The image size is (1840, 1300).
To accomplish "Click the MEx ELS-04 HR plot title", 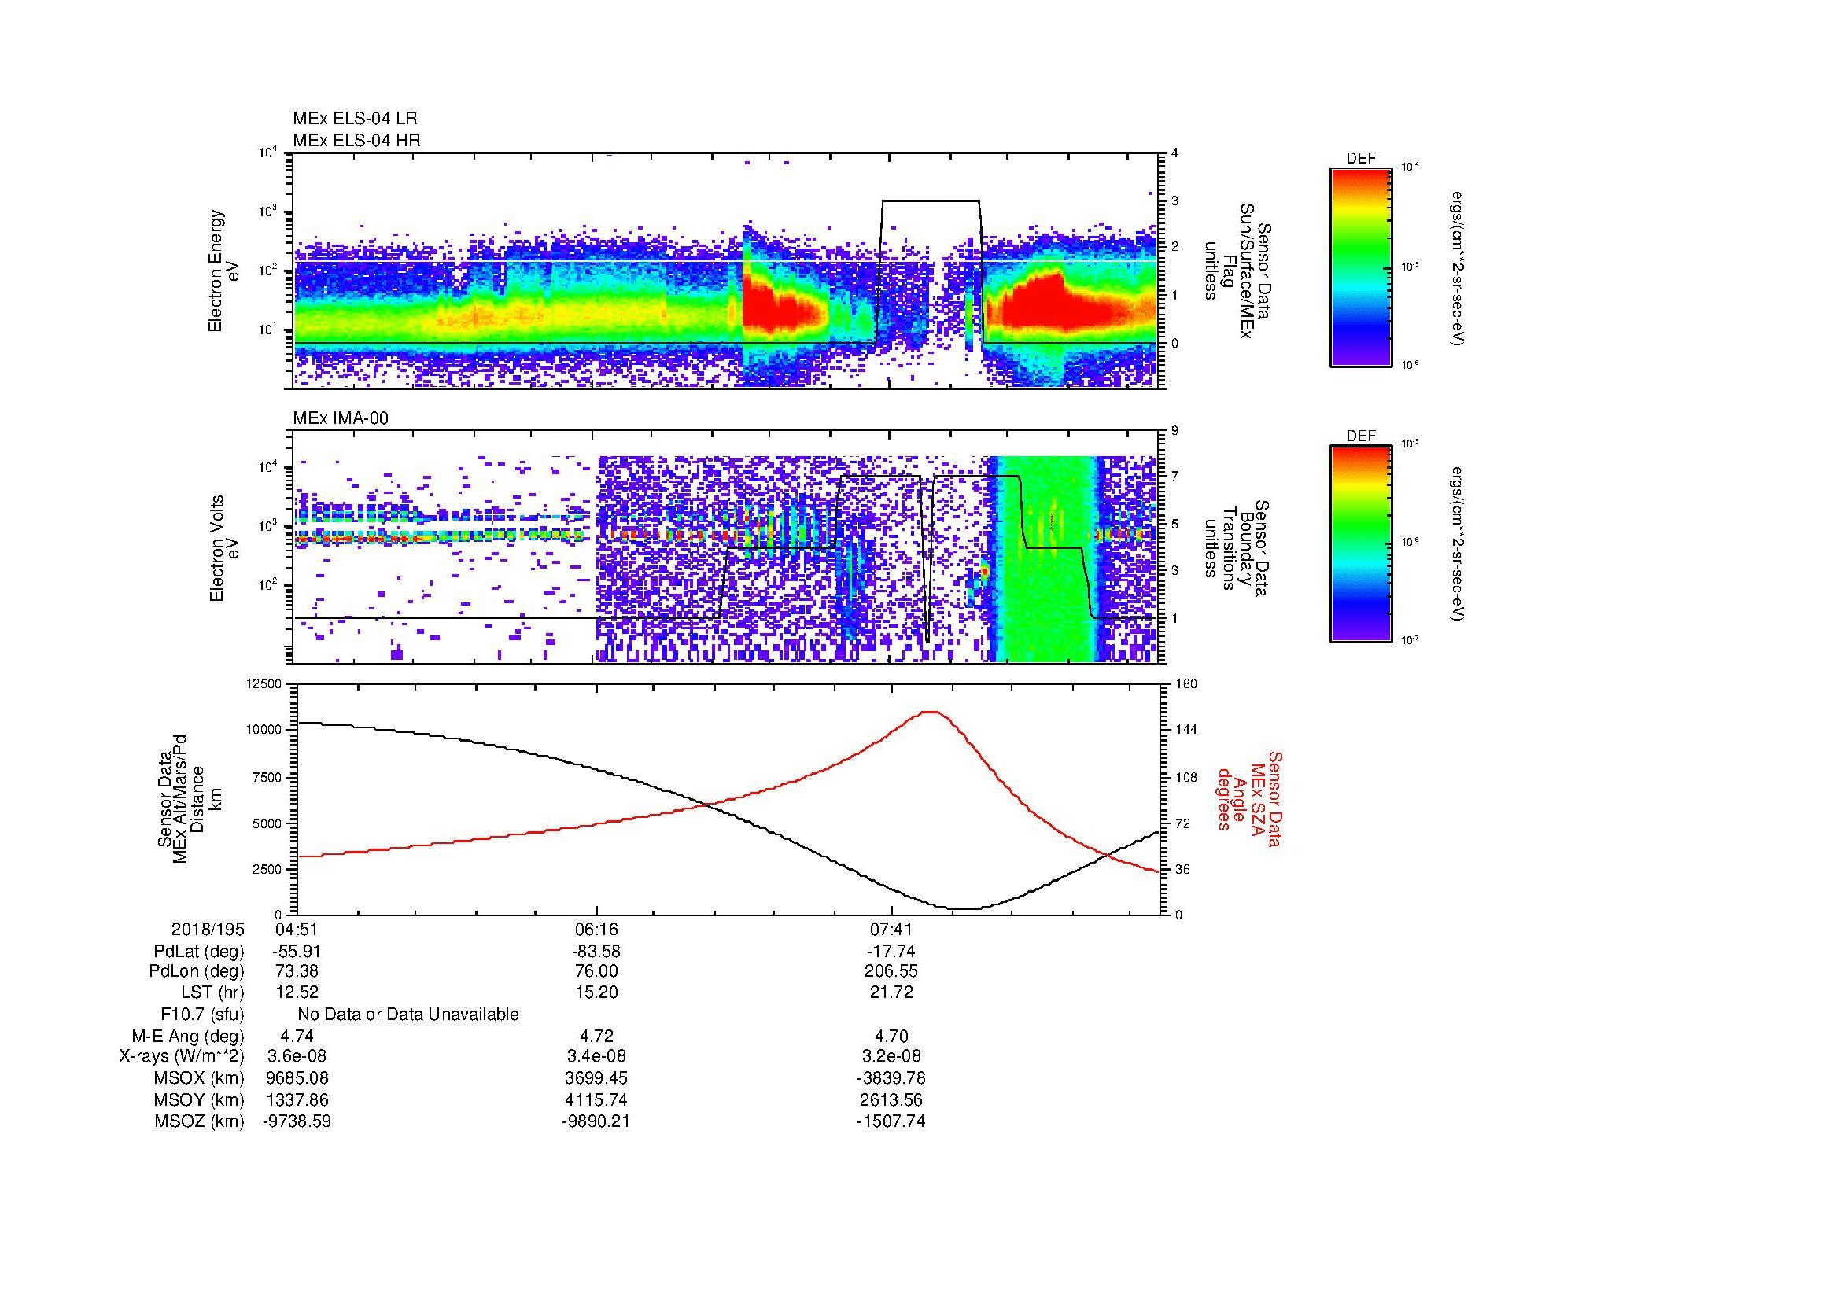I will click(356, 140).
